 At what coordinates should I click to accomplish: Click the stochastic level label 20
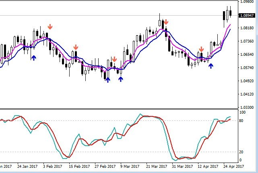(x=241, y=152)
